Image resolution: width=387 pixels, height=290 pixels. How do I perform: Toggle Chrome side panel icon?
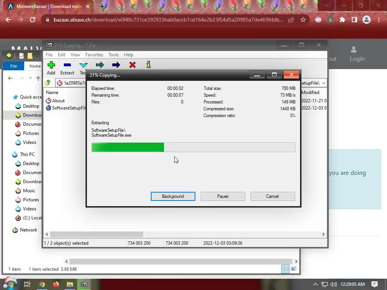(x=354, y=20)
